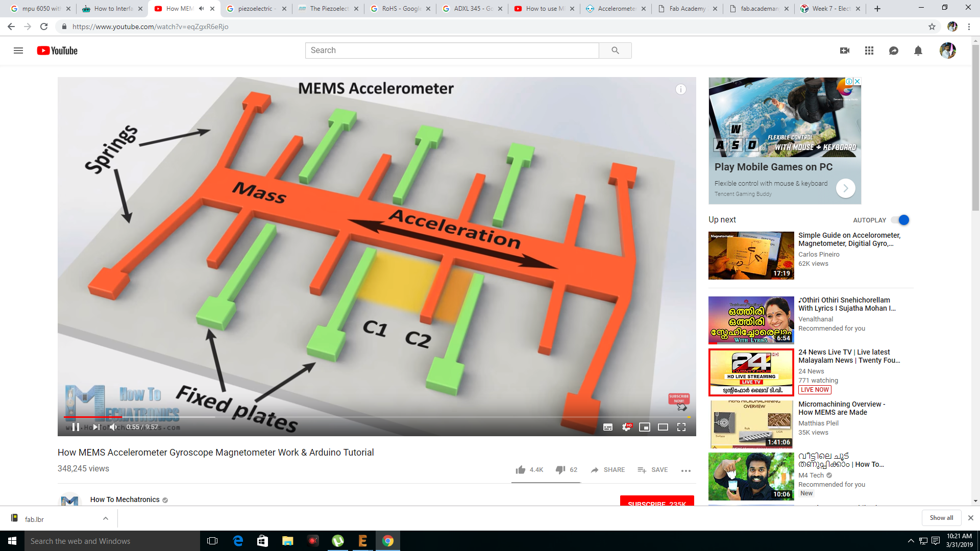Open YouTube notifications bell
The image size is (980, 551).
pos(918,51)
